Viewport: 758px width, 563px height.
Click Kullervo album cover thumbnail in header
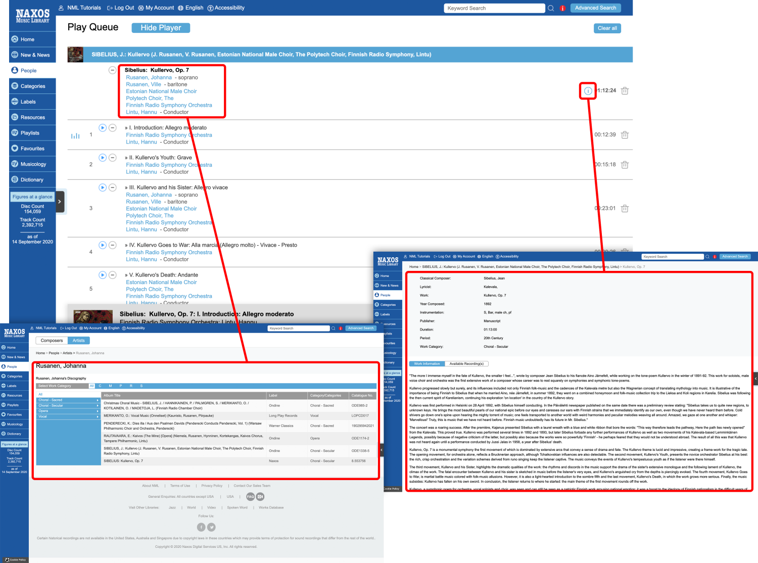point(75,55)
